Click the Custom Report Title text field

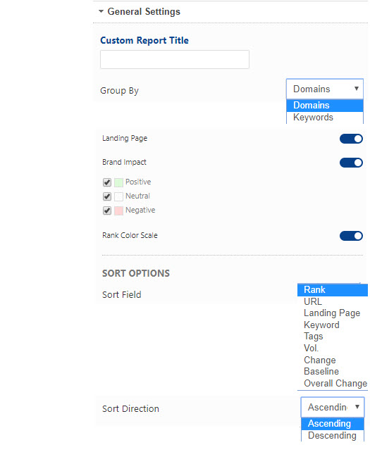click(175, 59)
